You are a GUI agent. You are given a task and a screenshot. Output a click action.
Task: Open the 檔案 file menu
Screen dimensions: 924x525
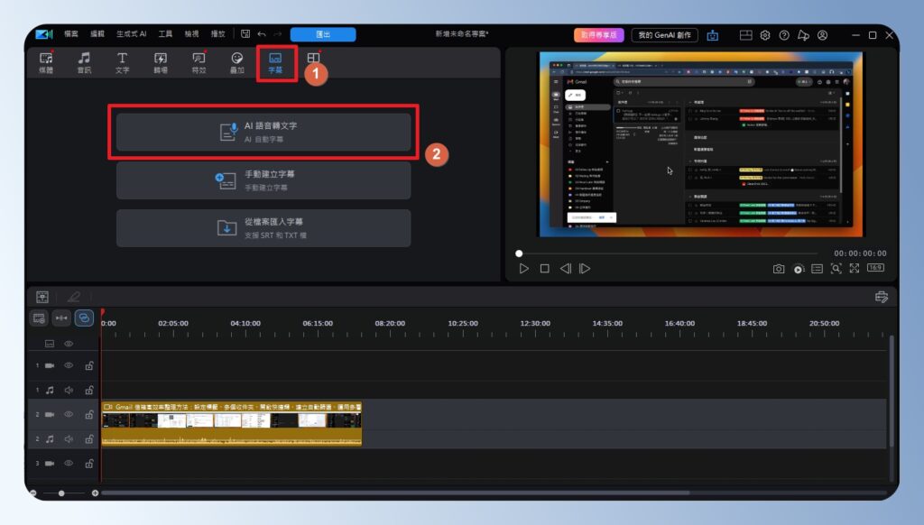point(71,34)
